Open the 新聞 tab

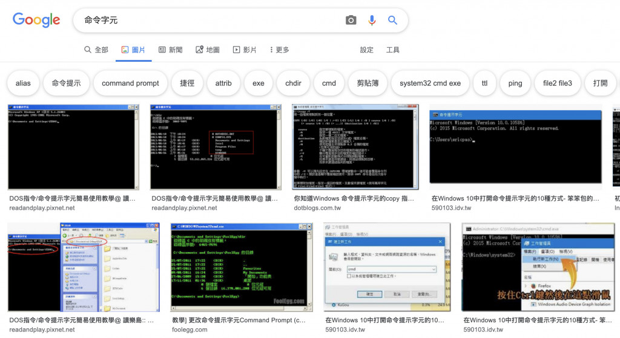[170, 50]
